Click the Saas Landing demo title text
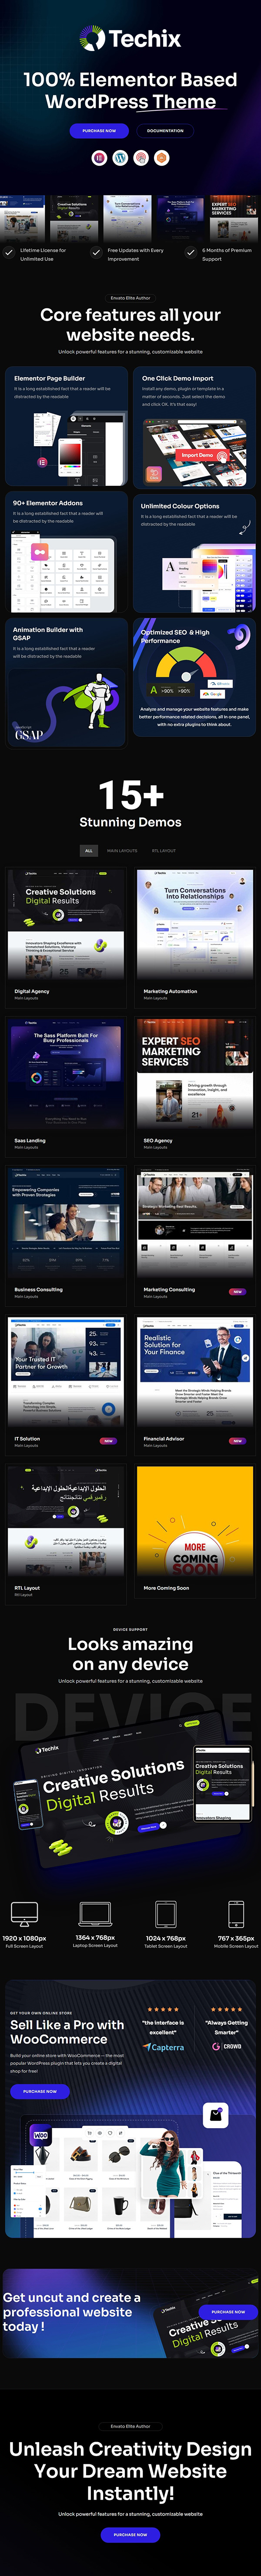Screen dimensions: 261x2576 pos(30,1140)
